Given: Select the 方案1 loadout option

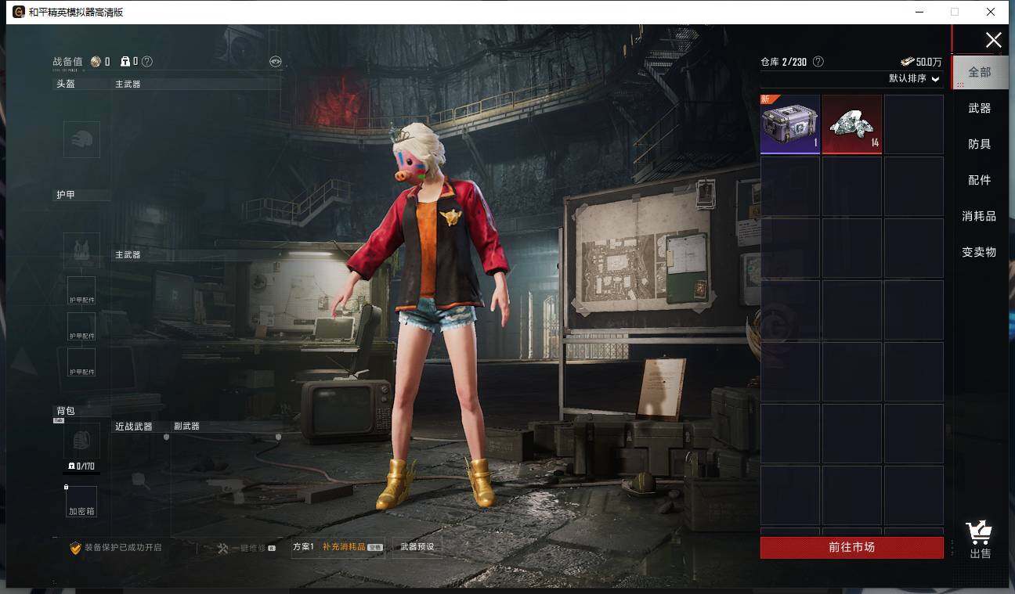Looking at the screenshot, I should pyautogui.click(x=303, y=547).
